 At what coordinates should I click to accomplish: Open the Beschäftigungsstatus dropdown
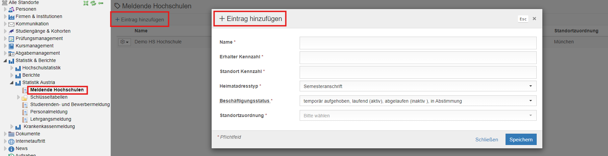point(418,101)
